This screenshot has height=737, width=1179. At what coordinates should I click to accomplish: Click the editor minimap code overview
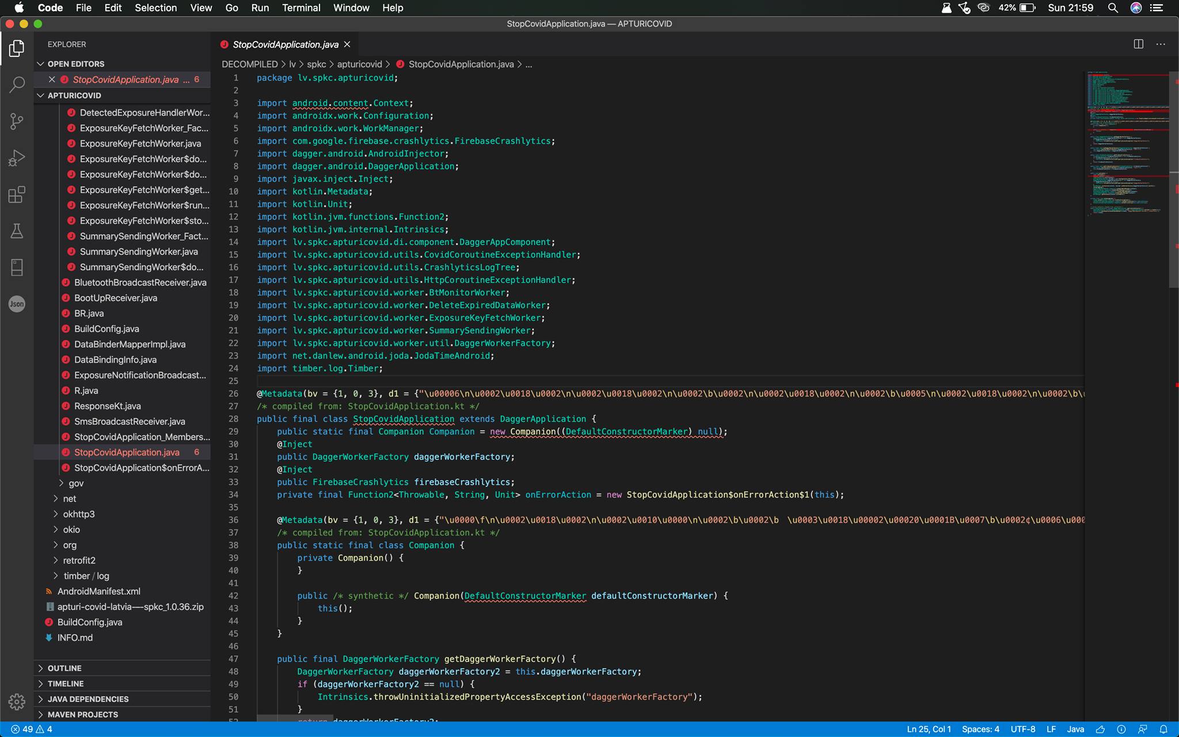pos(1127,144)
